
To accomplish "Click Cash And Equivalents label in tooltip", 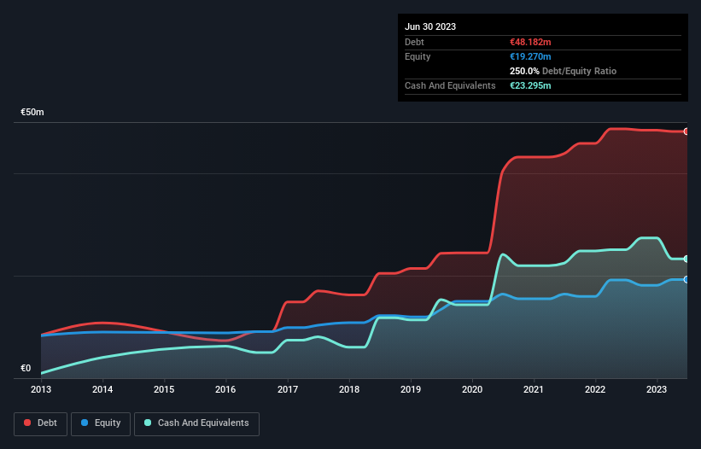I will (x=450, y=85).
